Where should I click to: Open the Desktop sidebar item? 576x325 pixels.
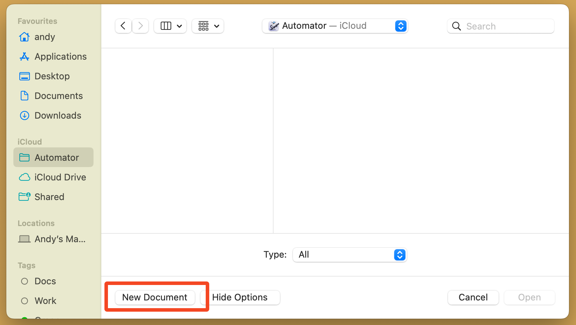click(x=52, y=76)
